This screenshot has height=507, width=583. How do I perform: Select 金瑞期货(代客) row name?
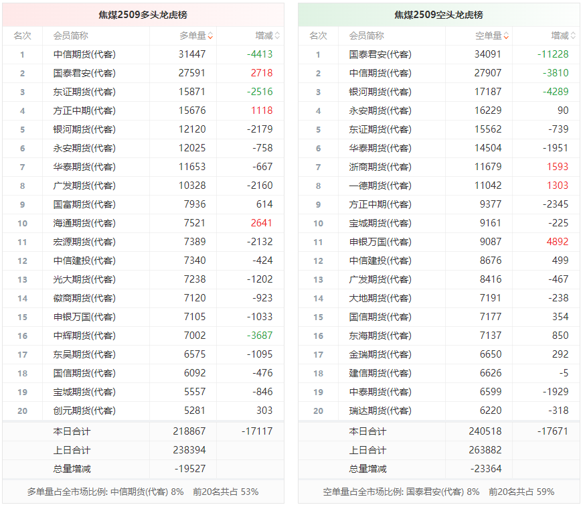point(380,354)
